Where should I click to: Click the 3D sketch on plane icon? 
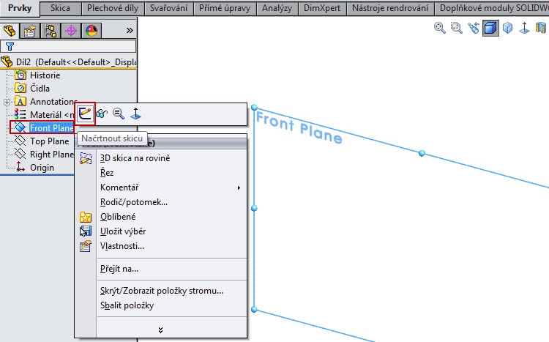86,158
